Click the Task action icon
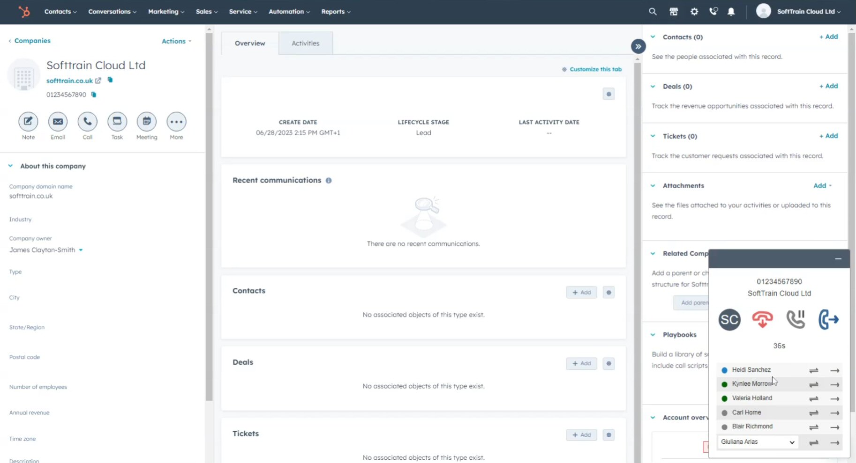Viewport: 856px width, 463px height. pyautogui.click(x=117, y=122)
